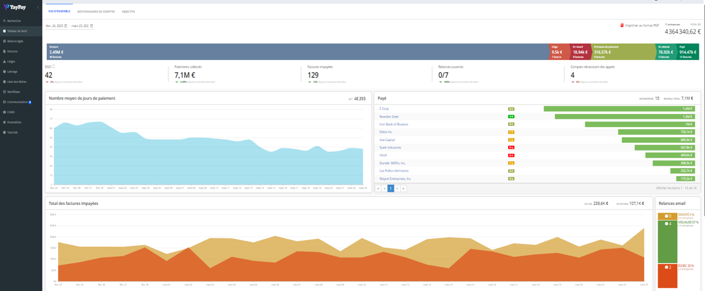This screenshot has width=705, height=291.
Task: Go to Factures in the sidebar
Action: pyautogui.click(x=12, y=51)
